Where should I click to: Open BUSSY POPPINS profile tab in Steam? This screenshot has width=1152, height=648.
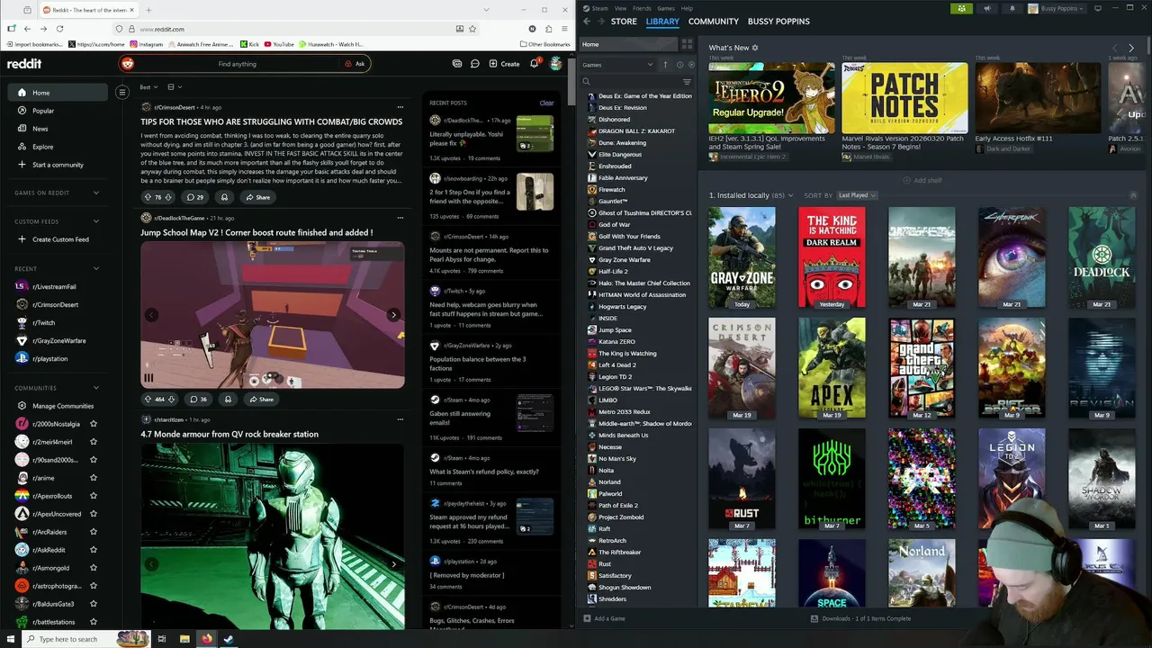click(778, 21)
